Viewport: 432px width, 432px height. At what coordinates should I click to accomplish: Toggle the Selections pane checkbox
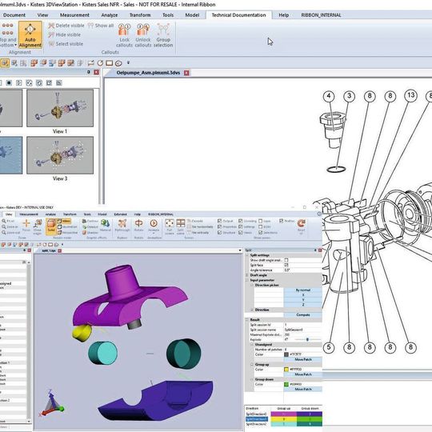click(260, 233)
